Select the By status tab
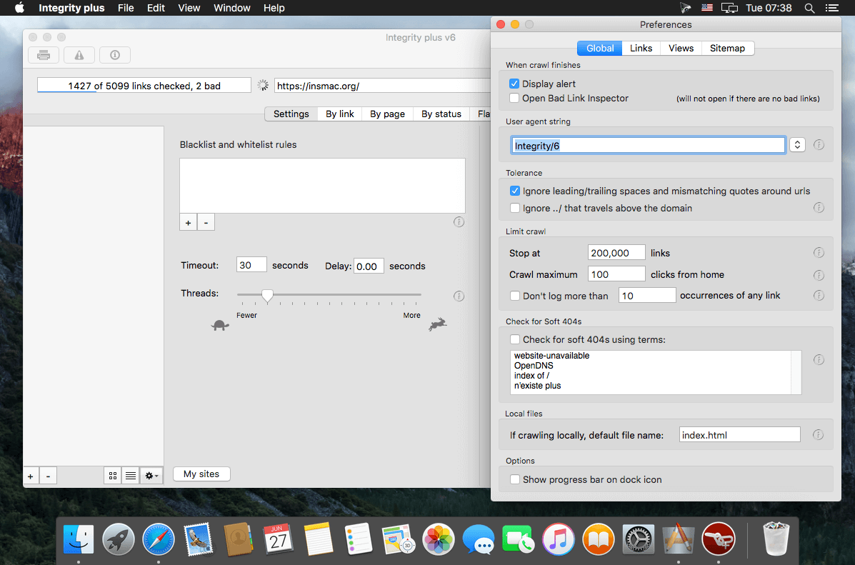Image resolution: width=855 pixels, height=565 pixels. (x=441, y=114)
